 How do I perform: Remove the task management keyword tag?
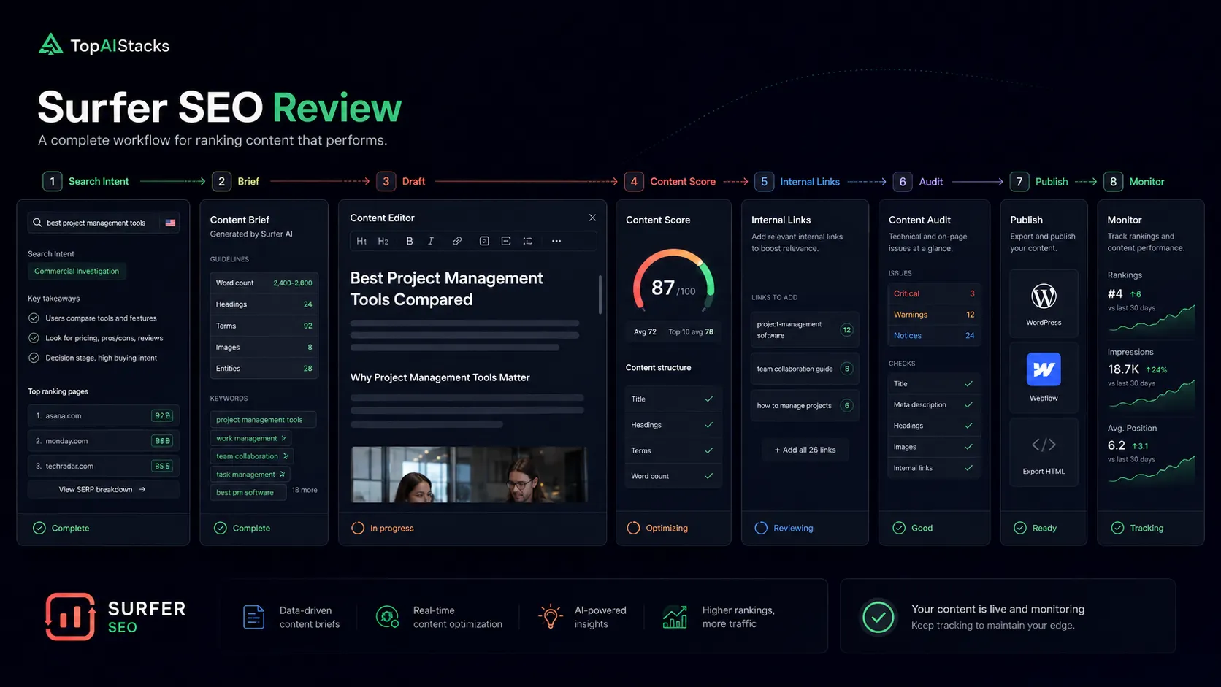click(282, 475)
